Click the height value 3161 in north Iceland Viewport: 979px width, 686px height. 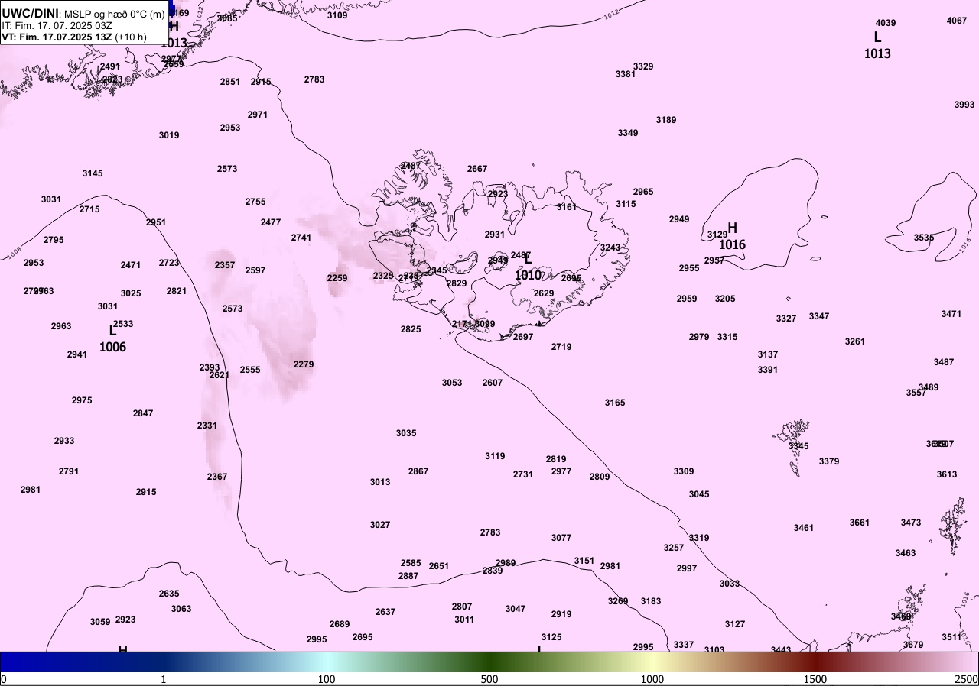point(567,207)
